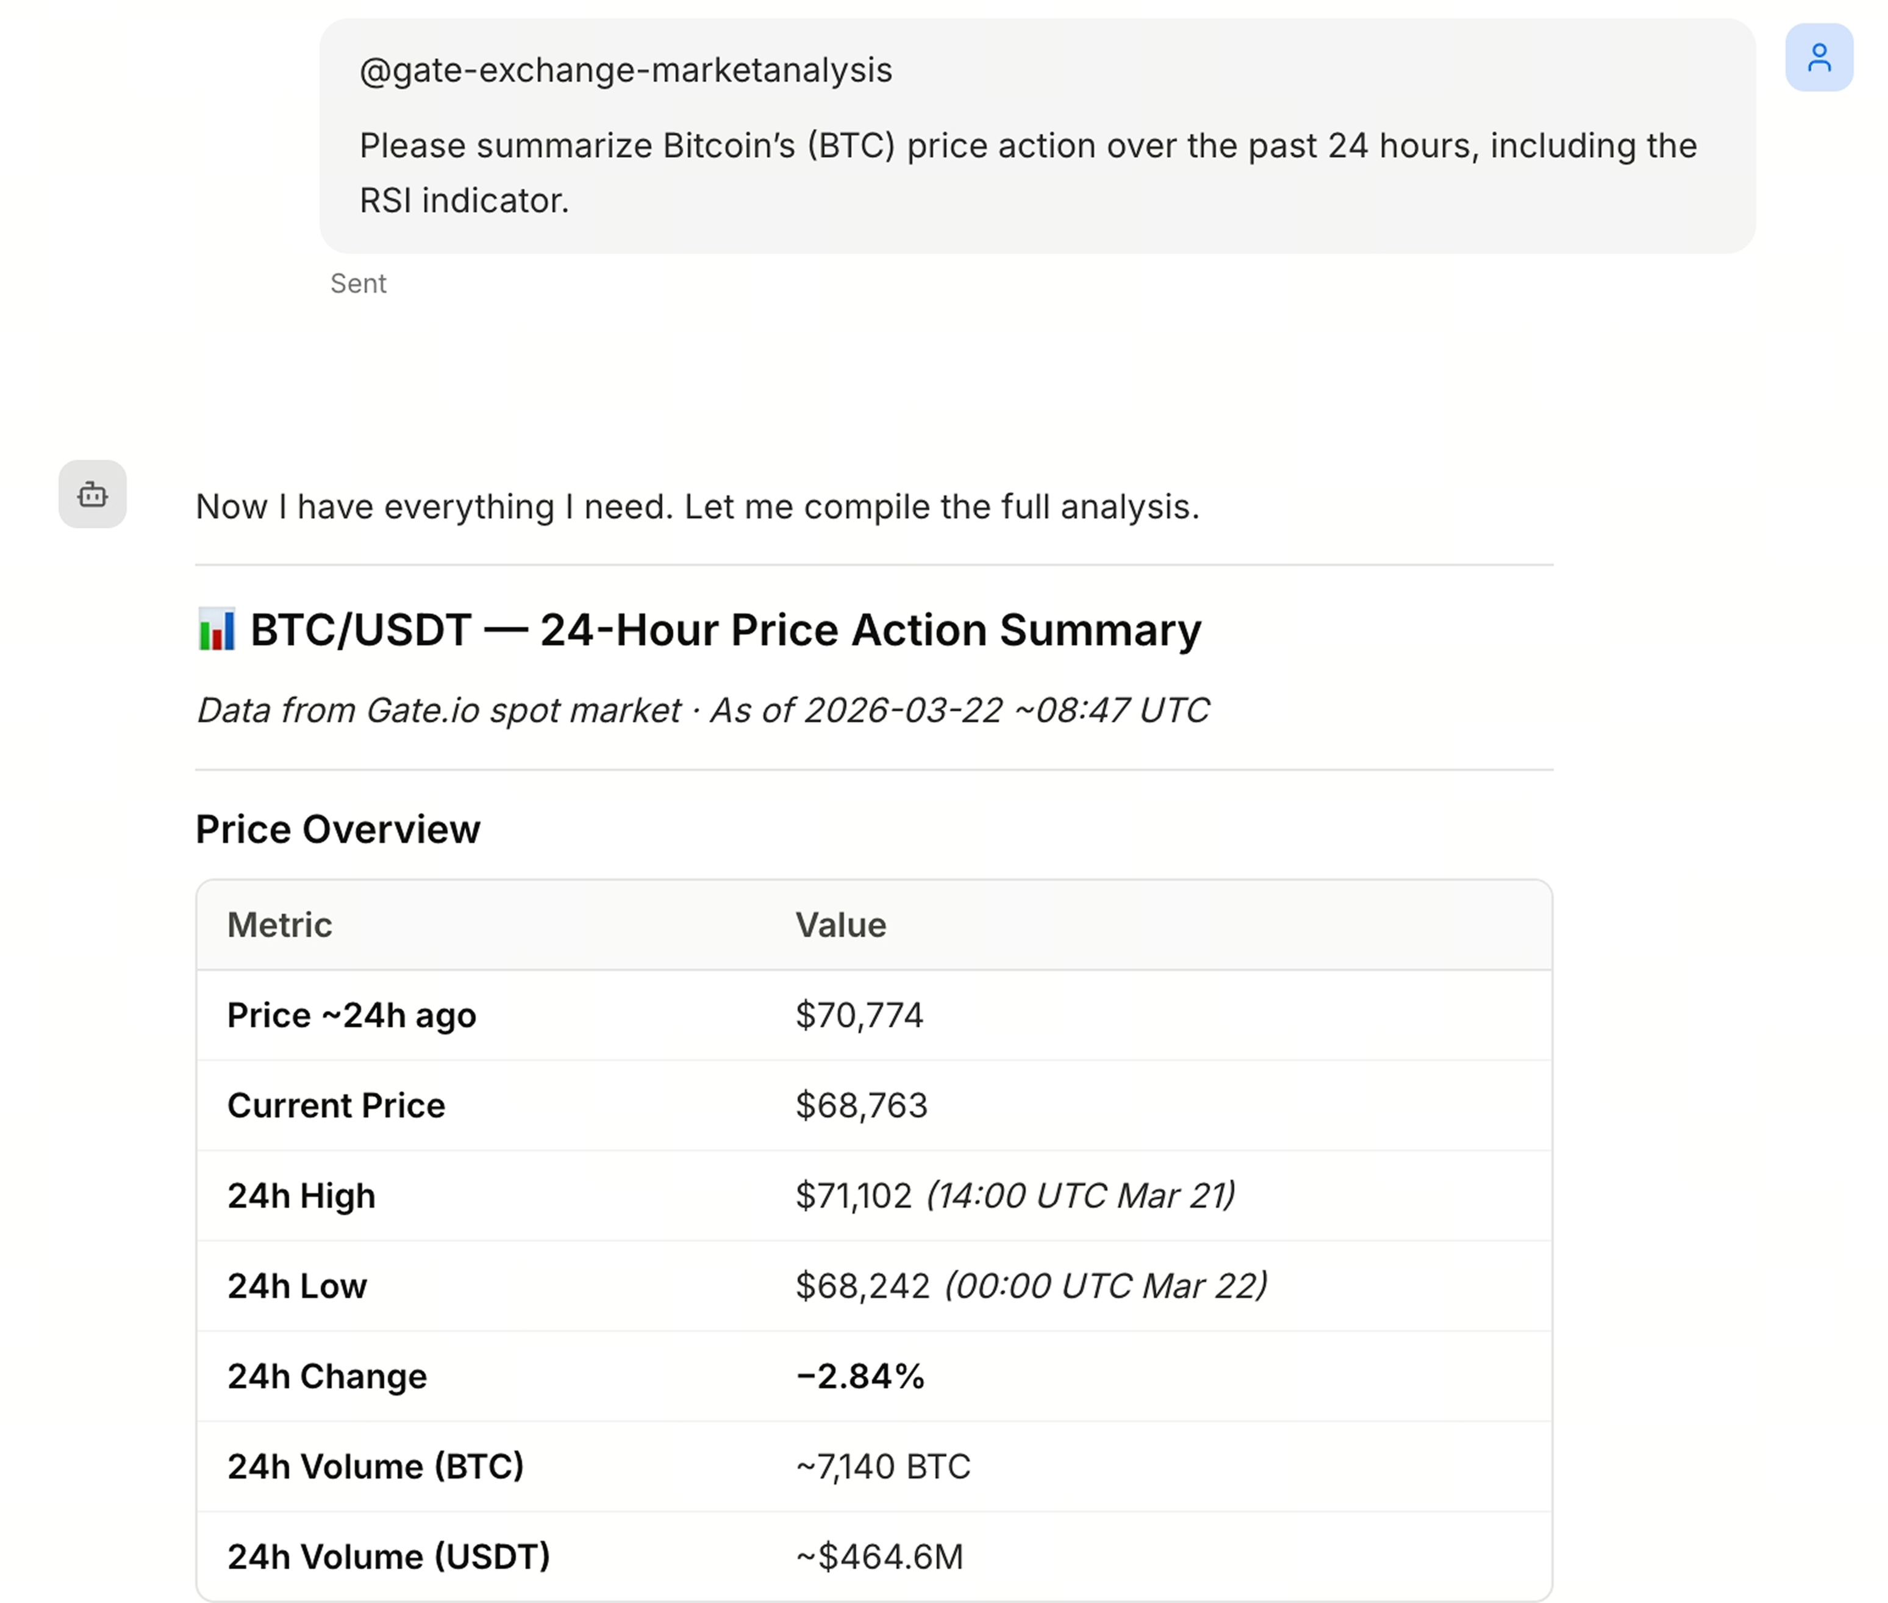Click the "Sent" status label
The height and width of the screenshot is (1603, 1888).
[358, 284]
